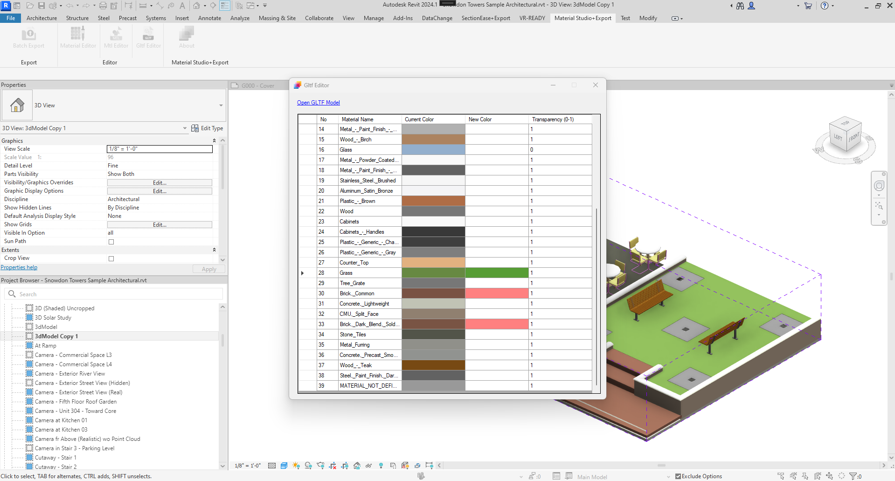Open the Customize Quick Access Toolbar dropdown
895x481 pixels.
[265, 6]
